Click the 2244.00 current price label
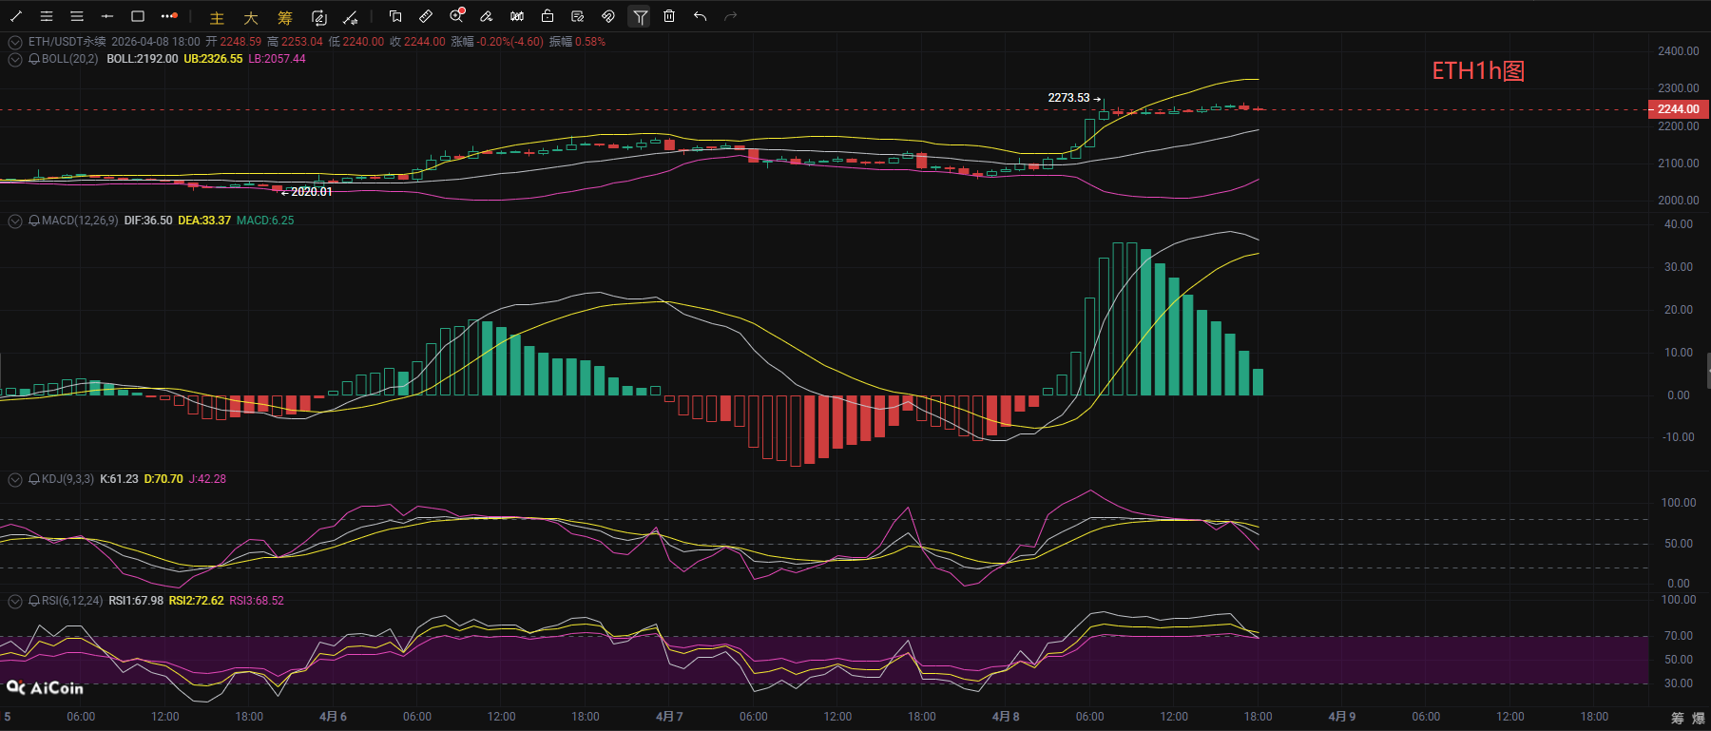Screen dimensions: 1711x731 click(x=1678, y=109)
